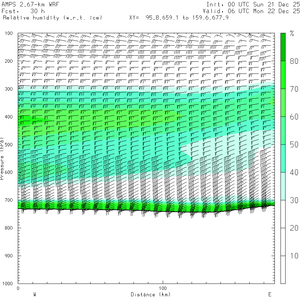This screenshot has width=302, height=302.
Task: Click the '%' unit label above colorbar
Action: coord(292,33)
